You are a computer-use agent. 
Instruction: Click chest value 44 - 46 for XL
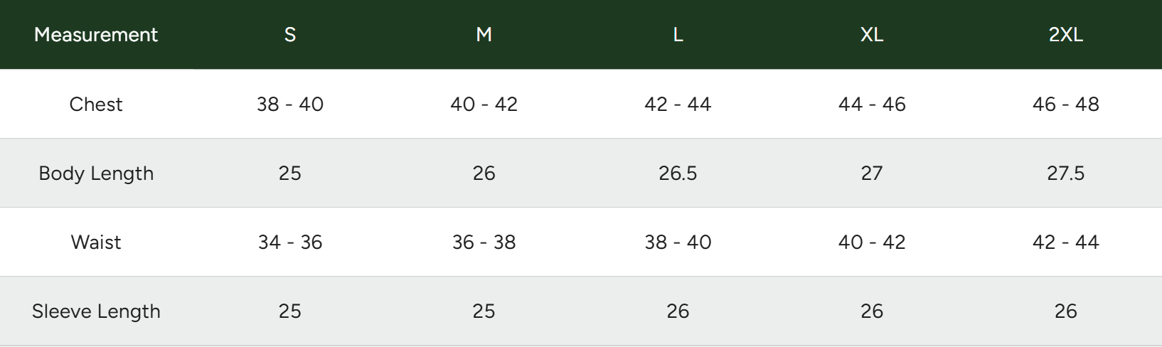click(872, 104)
